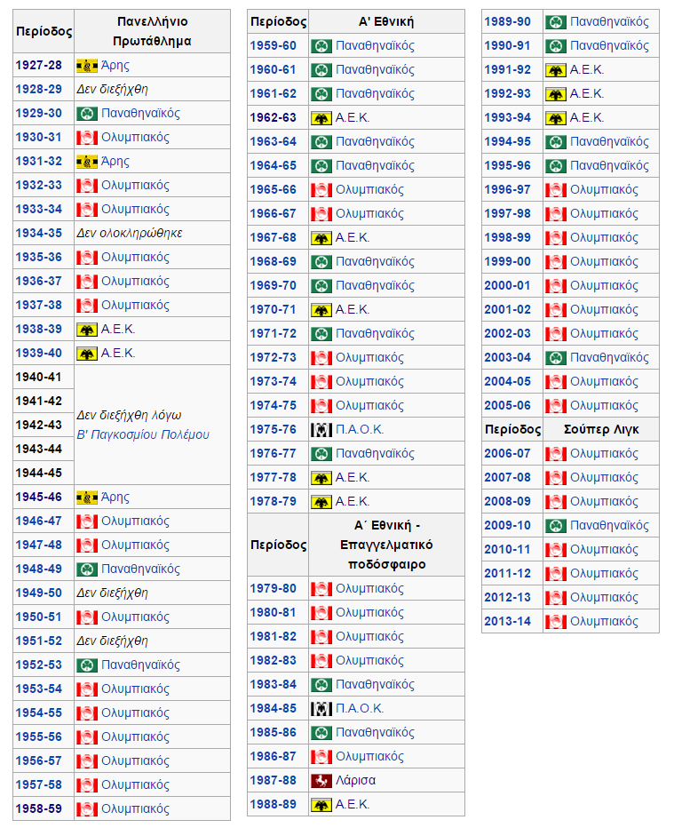Image resolution: width=674 pixels, height=828 pixels.
Task: Click the Παναθηναϊκός crest in the 1929-30 row
Action: tap(87, 113)
